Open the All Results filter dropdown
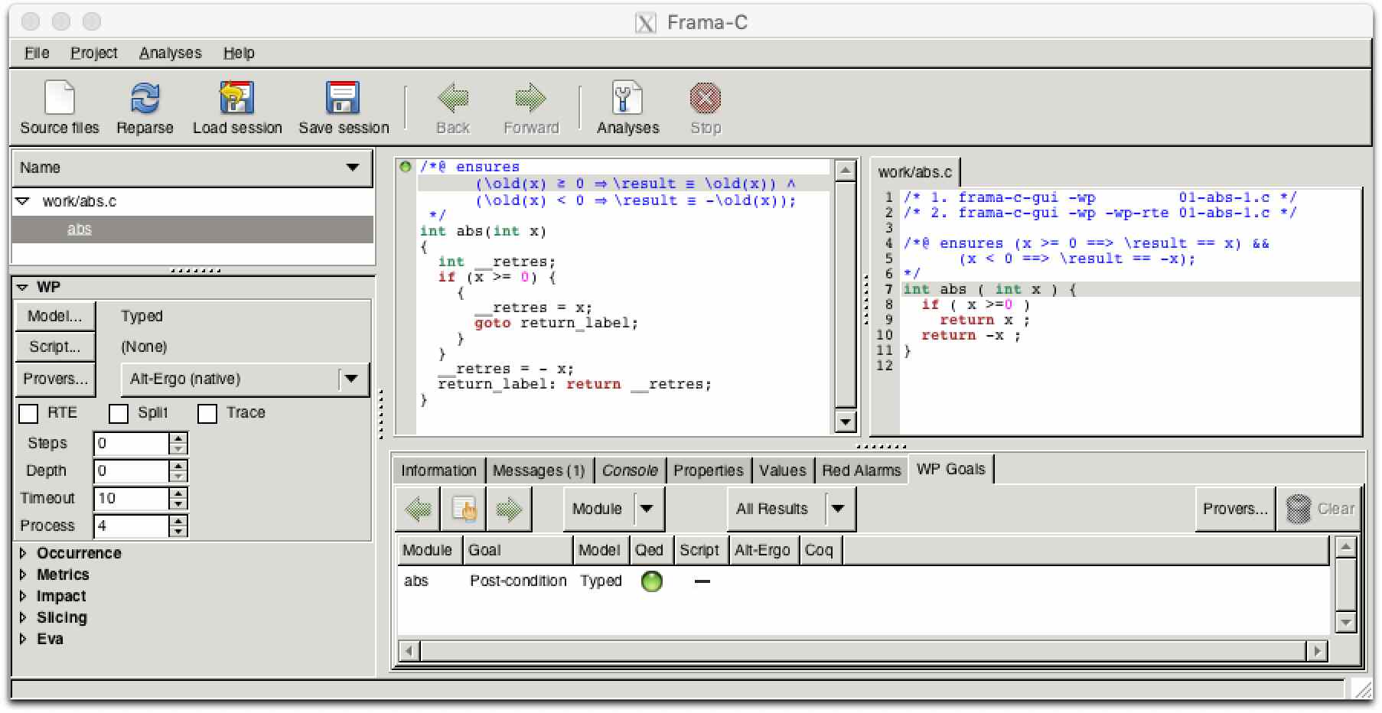Screen dimensions: 1382x713 click(x=838, y=509)
